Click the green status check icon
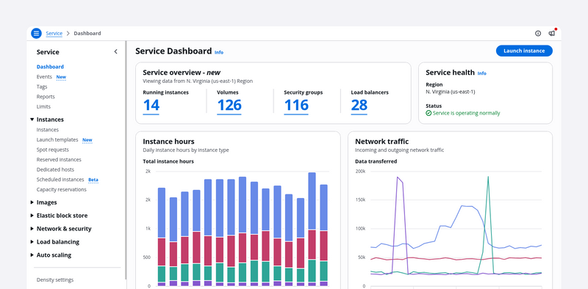This screenshot has height=289, width=588. pyautogui.click(x=429, y=113)
